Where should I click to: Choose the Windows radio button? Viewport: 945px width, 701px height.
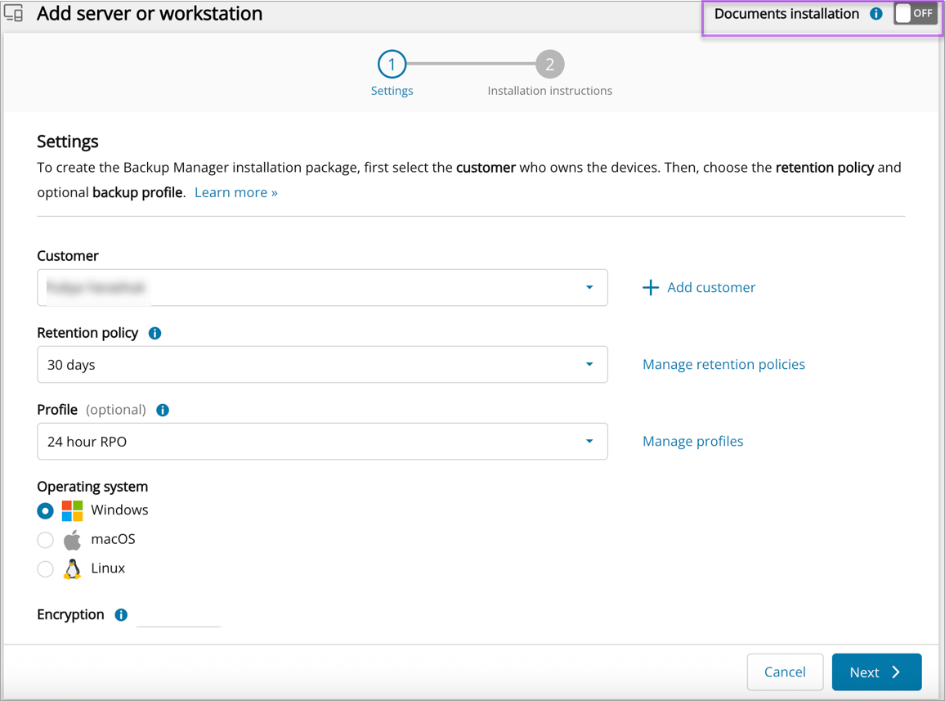click(46, 510)
